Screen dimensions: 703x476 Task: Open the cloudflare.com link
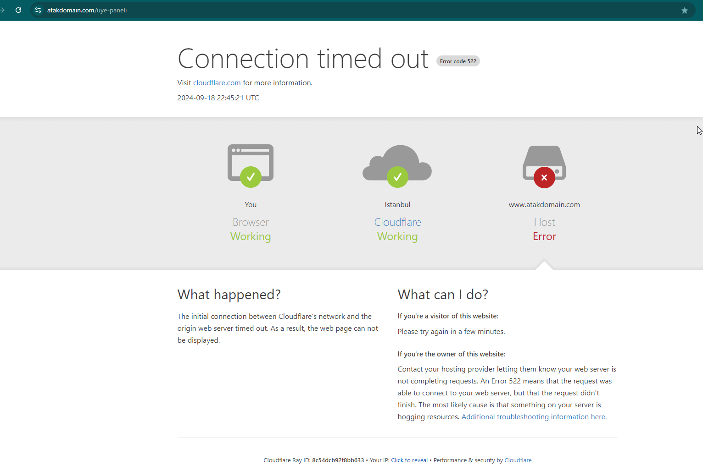[x=217, y=83]
